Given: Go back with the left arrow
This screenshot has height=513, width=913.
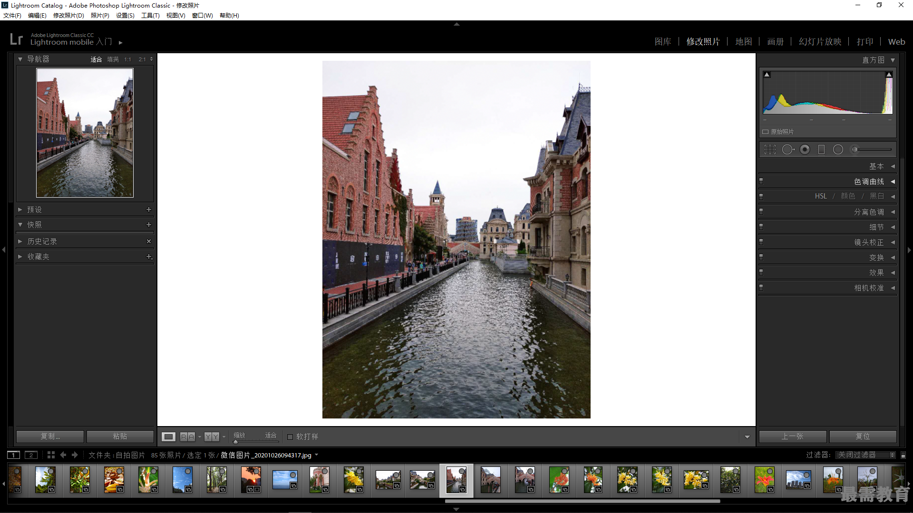Looking at the screenshot, I should click(x=63, y=455).
